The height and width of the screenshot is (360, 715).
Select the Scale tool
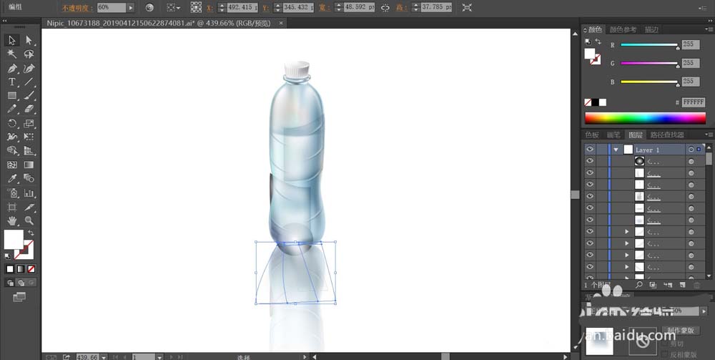(29, 123)
